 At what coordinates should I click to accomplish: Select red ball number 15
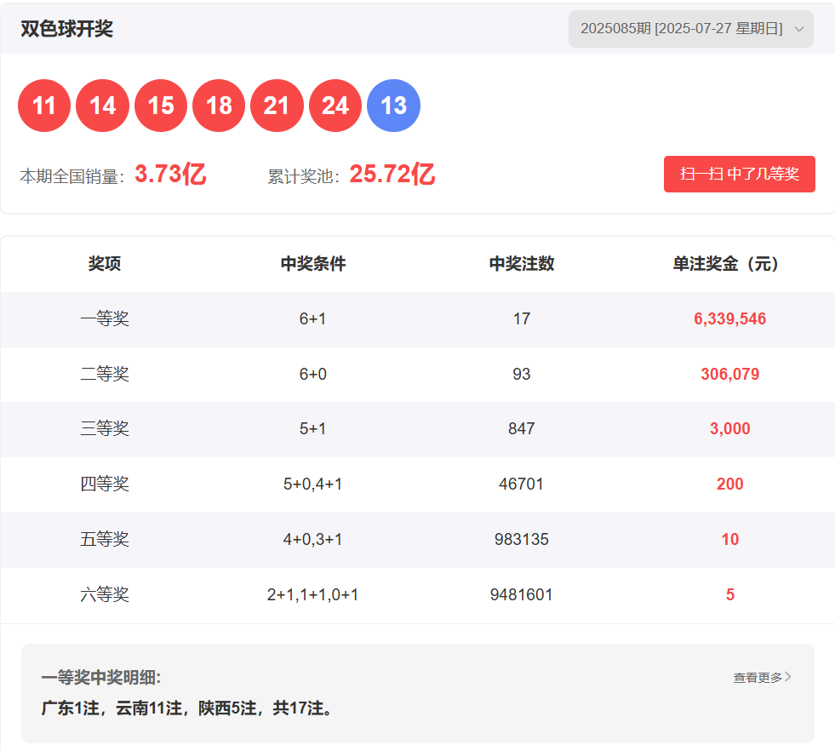[x=161, y=106]
